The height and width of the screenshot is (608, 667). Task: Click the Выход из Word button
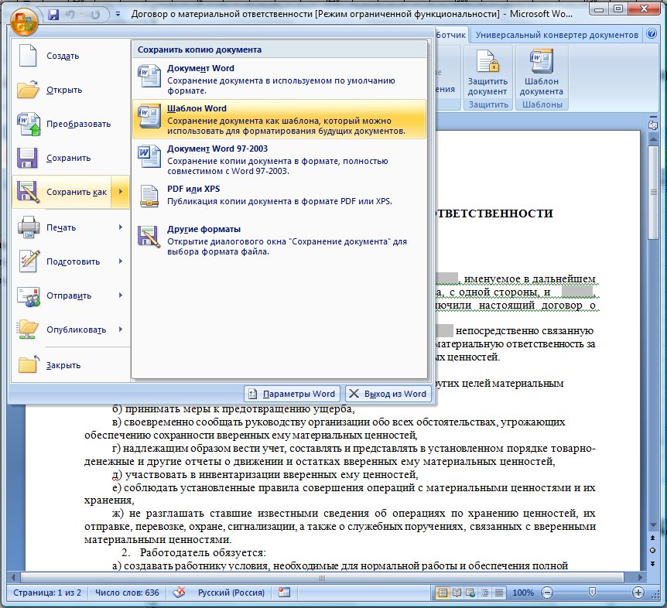pos(388,394)
